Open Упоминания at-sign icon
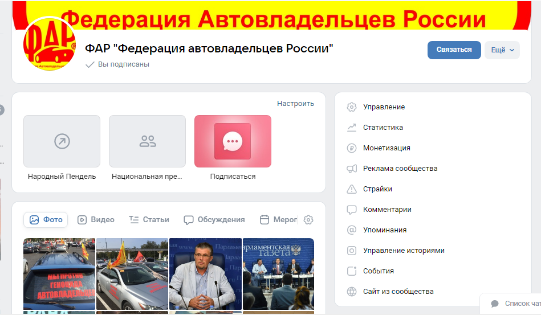This screenshot has width=541, height=315. [x=351, y=230]
